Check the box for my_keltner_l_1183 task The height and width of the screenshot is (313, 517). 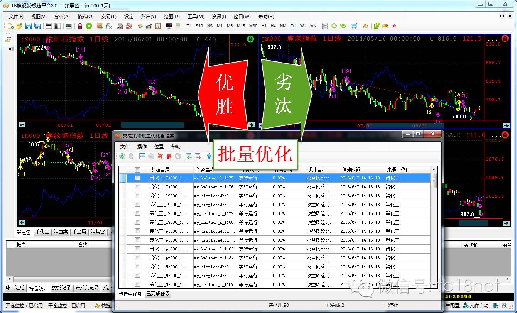tap(137, 249)
